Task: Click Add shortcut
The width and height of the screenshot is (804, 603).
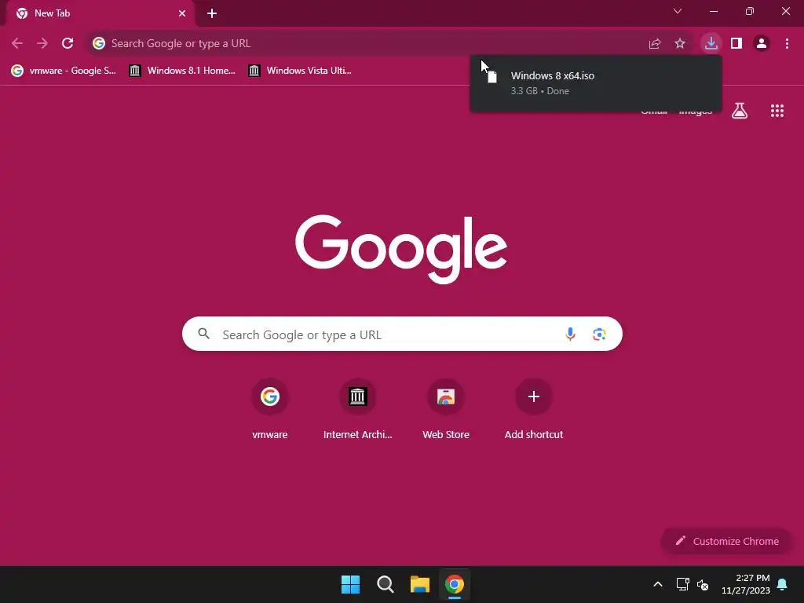Action: (x=534, y=409)
